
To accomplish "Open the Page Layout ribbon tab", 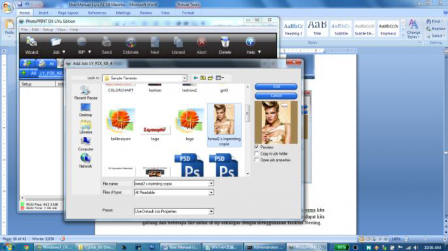I will pyautogui.click(x=68, y=13).
